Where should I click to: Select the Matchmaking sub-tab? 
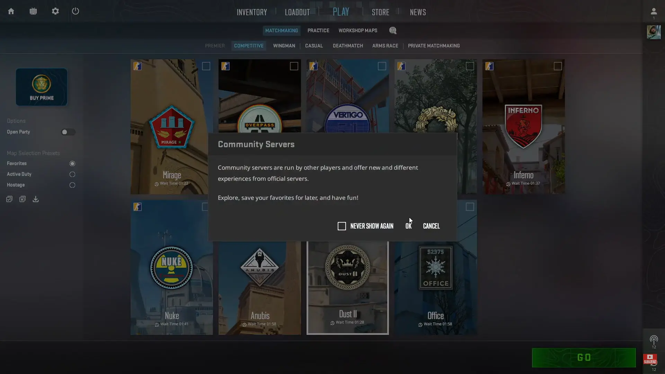coord(282,30)
